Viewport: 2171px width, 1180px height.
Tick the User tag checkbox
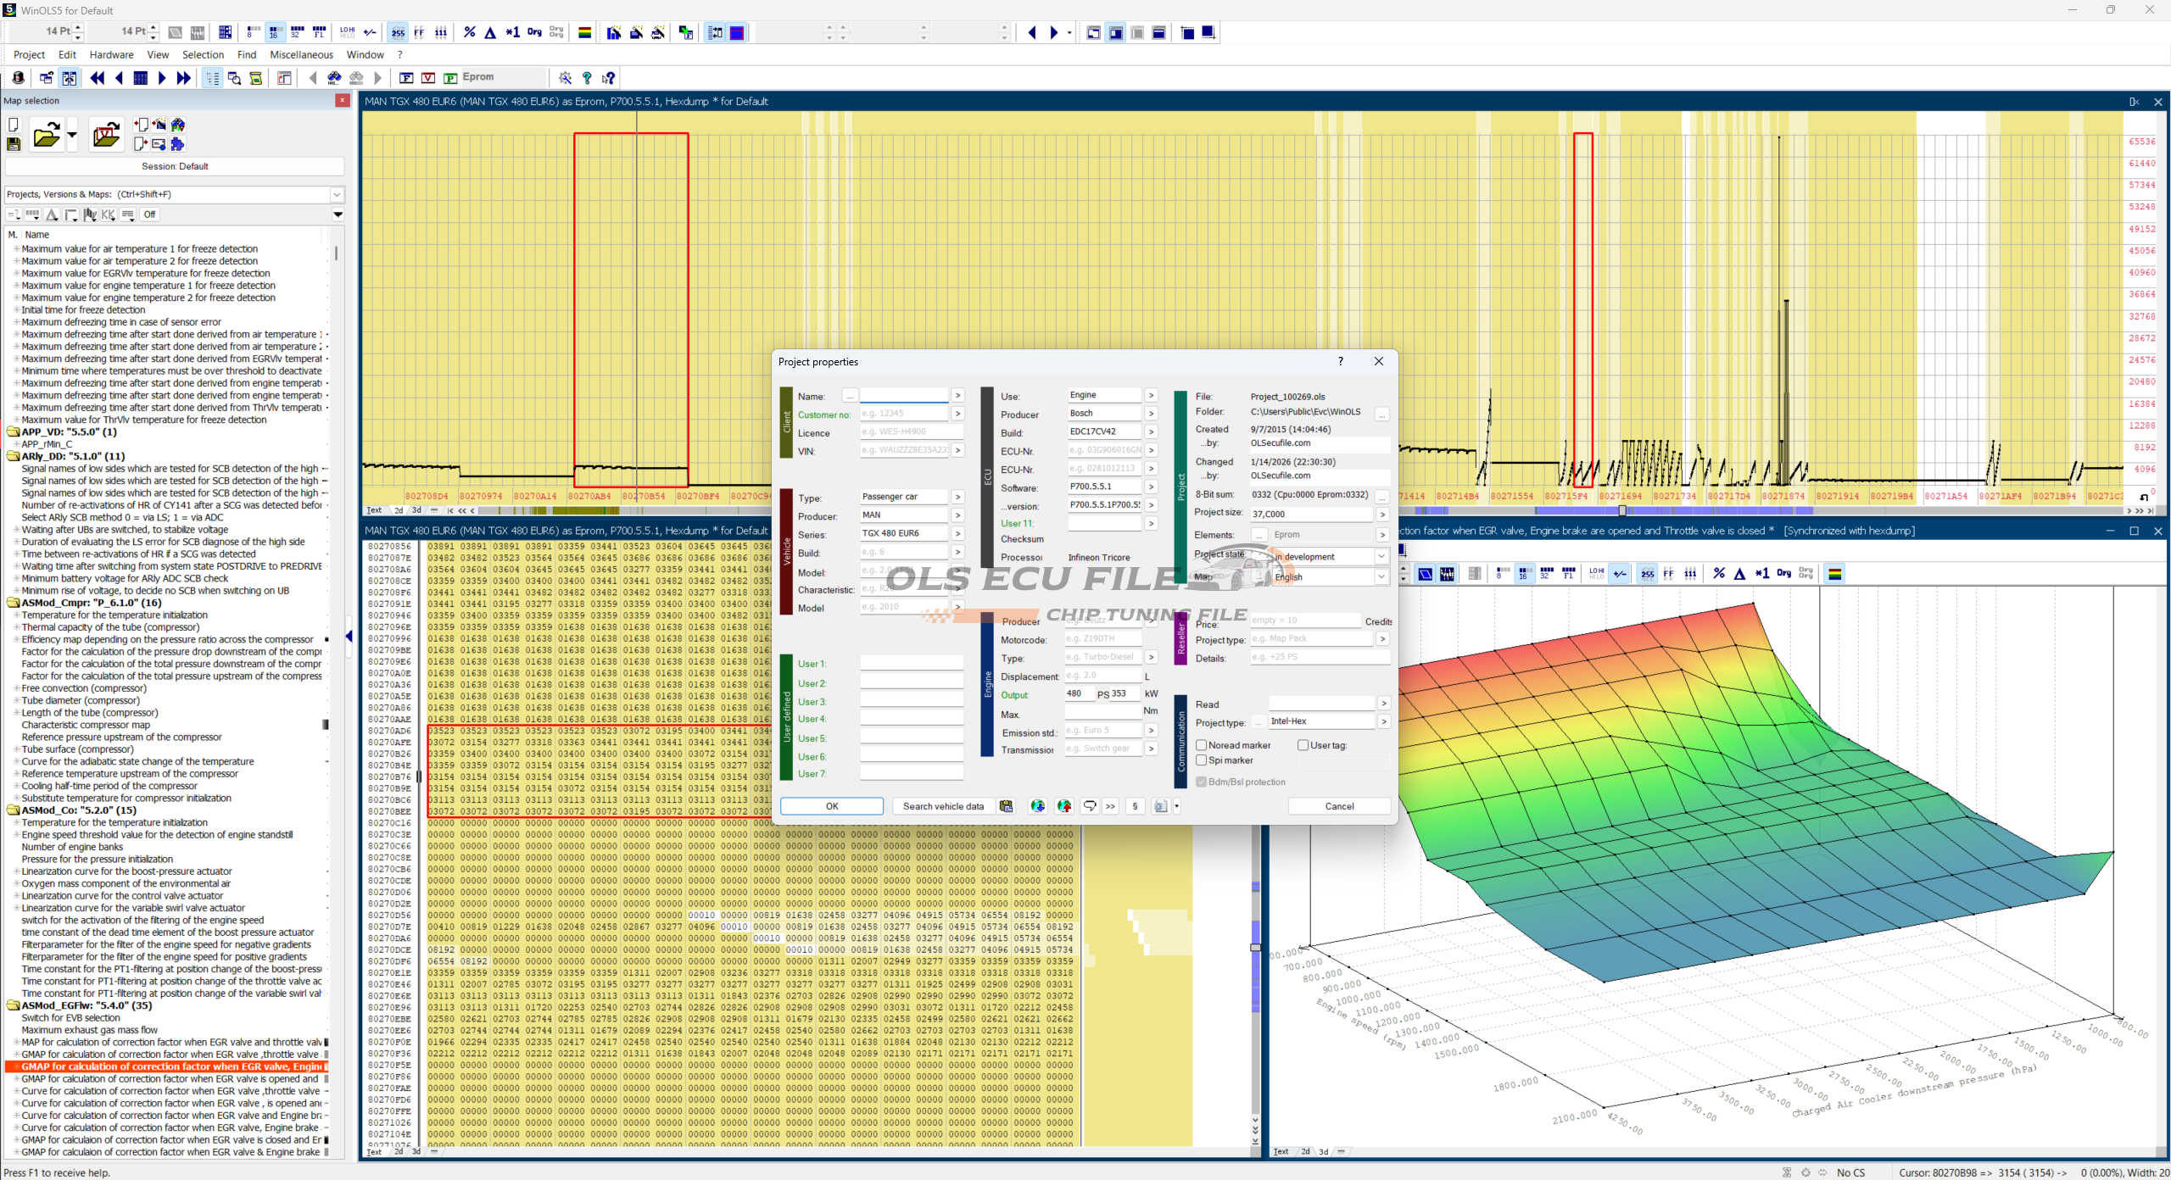click(1303, 745)
